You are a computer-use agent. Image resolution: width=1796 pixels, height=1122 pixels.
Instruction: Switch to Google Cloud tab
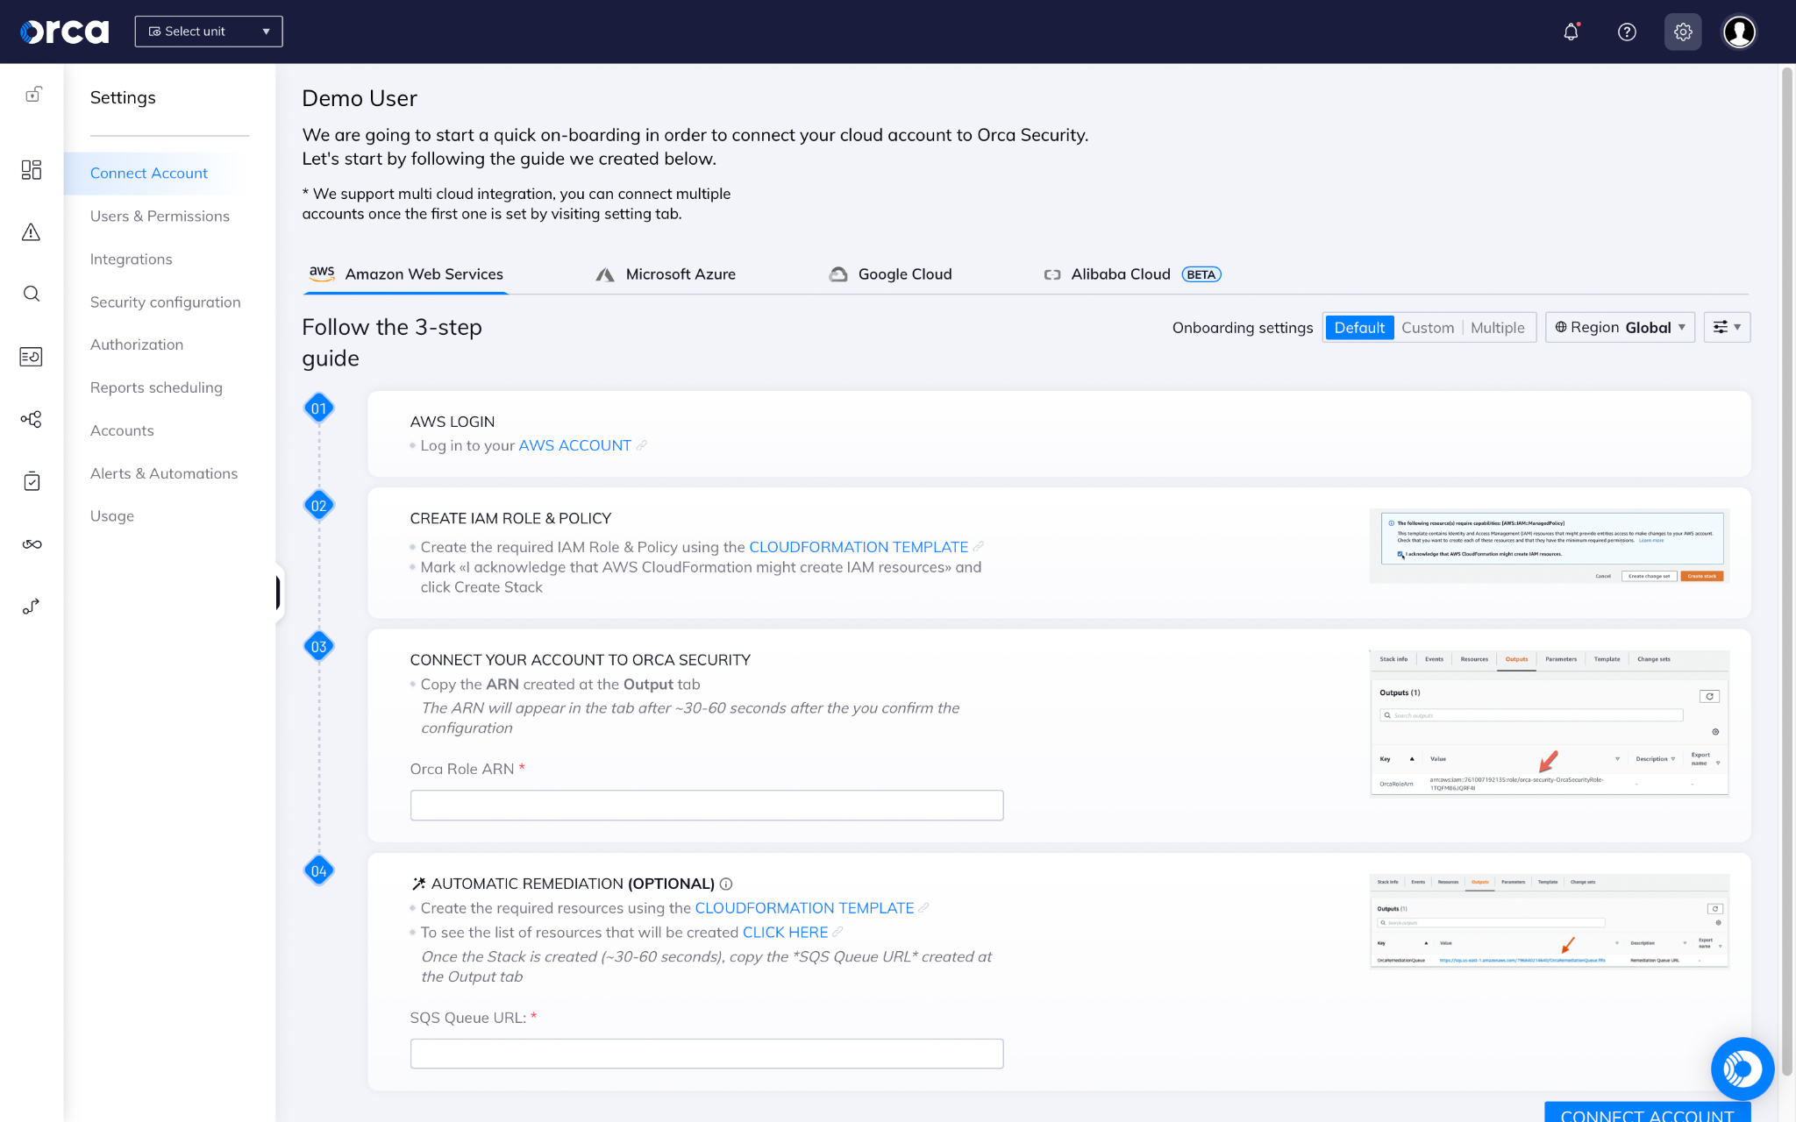[x=891, y=274]
